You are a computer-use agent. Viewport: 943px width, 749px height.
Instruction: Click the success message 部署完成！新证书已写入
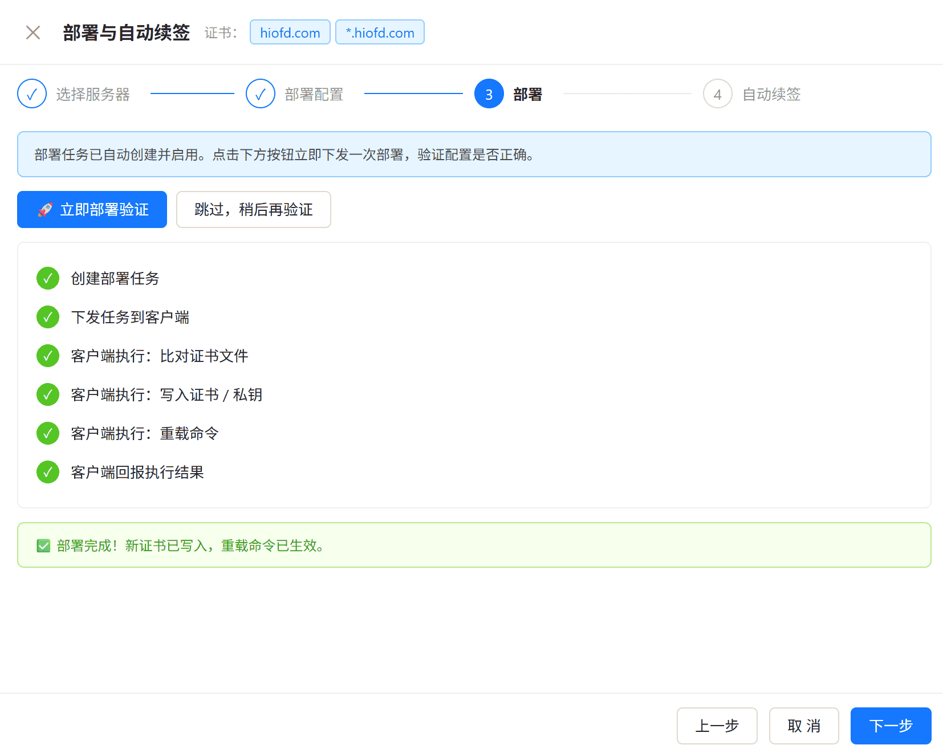click(190, 546)
